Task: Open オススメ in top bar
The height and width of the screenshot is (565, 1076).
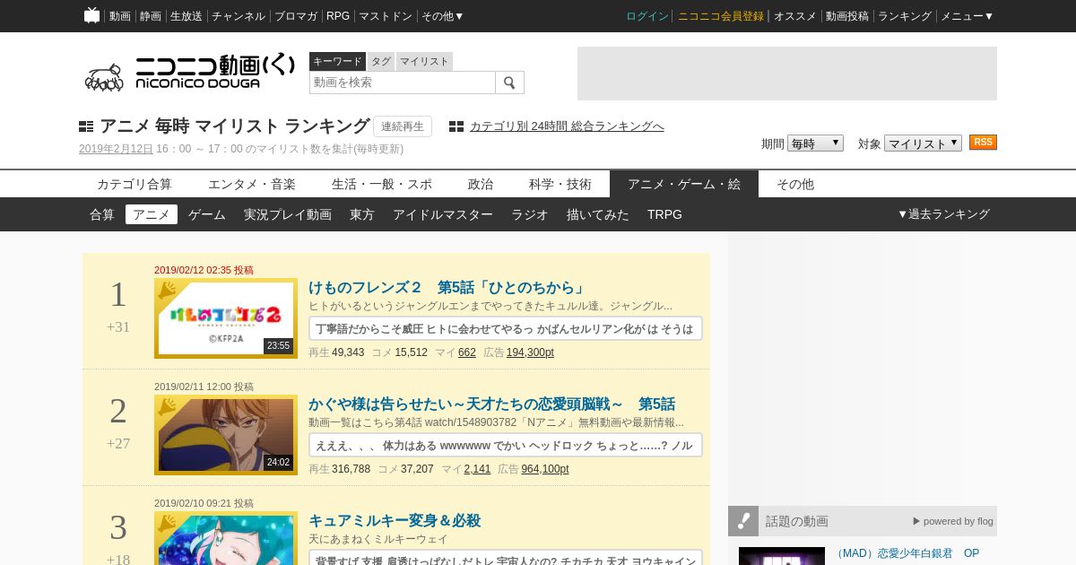Action: [x=795, y=16]
